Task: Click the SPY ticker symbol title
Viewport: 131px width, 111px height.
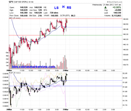Action: click(x=11, y=2)
